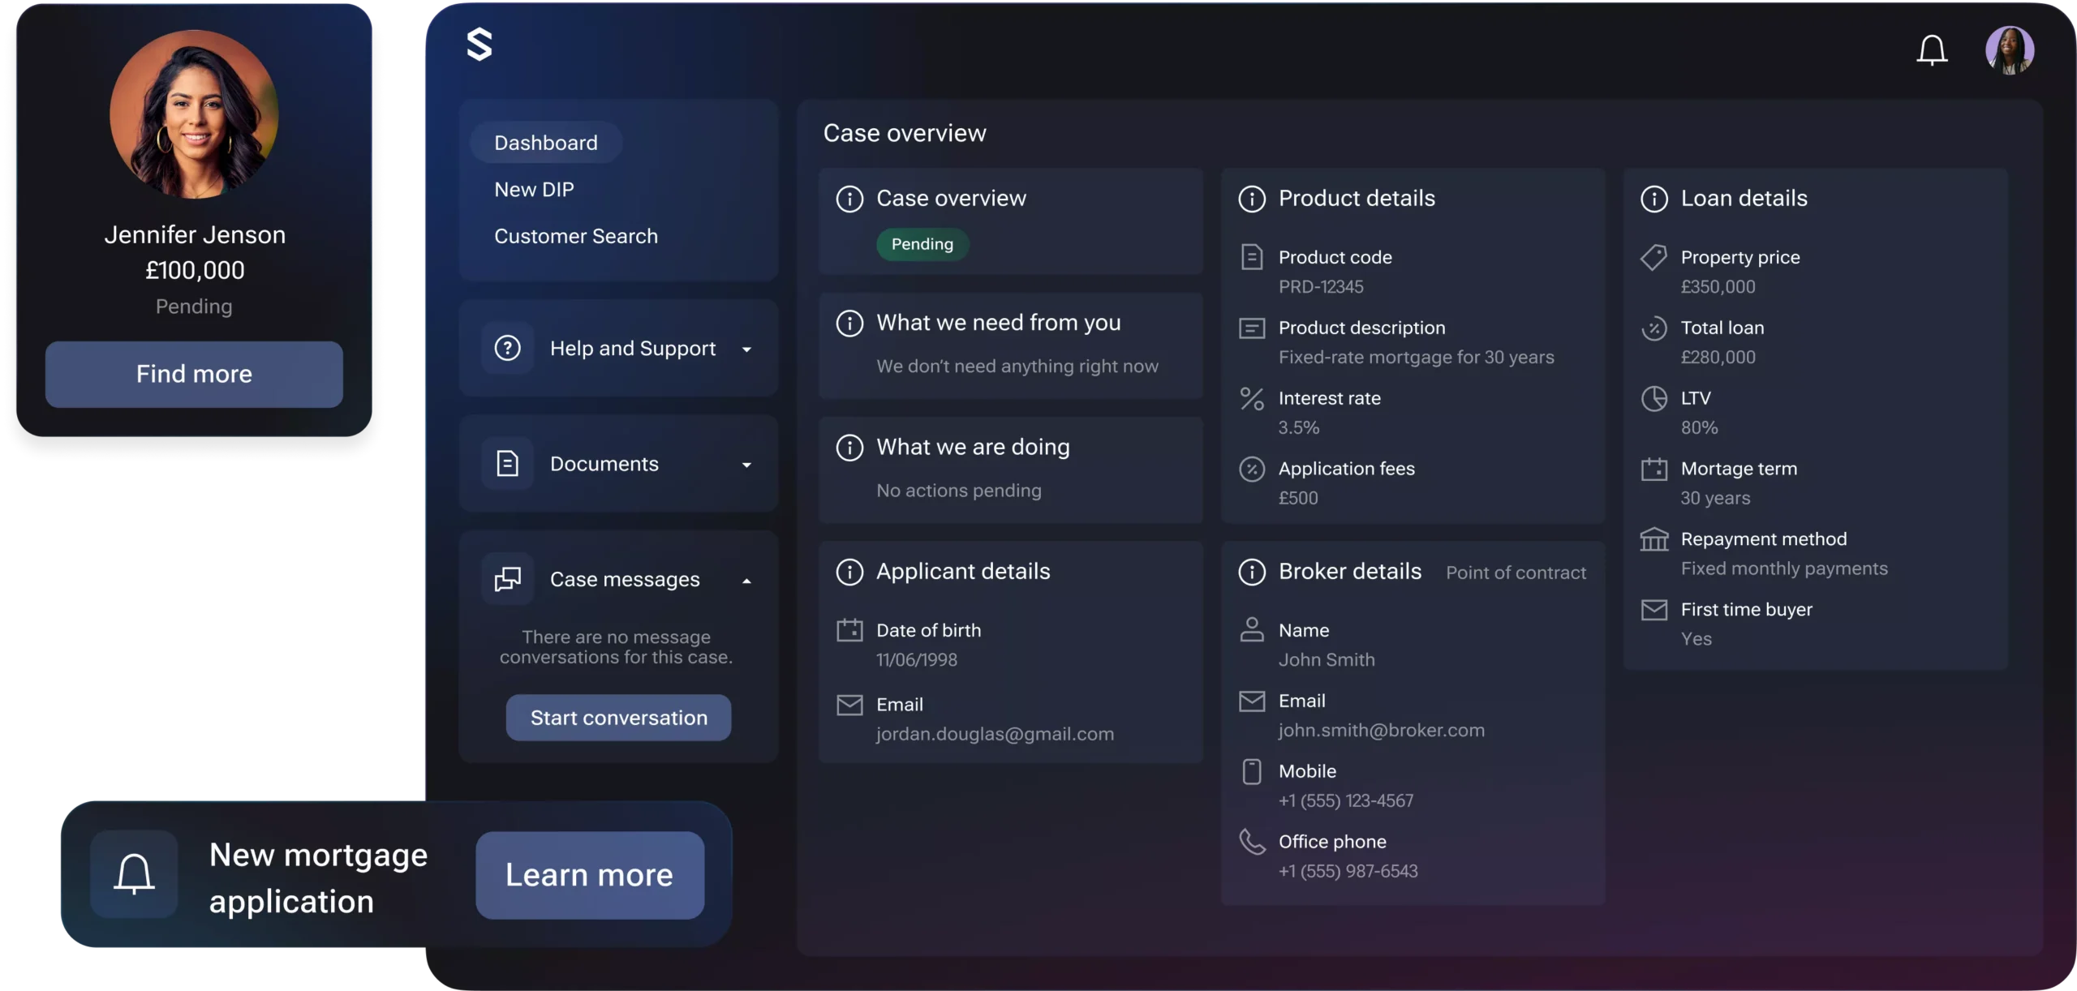Image resolution: width=2077 pixels, height=991 pixels.
Task: Expand the Documents section arrow
Action: [x=746, y=465]
